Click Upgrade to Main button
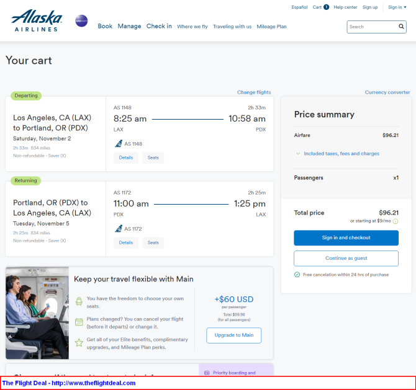 pyautogui.click(x=233, y=335)
